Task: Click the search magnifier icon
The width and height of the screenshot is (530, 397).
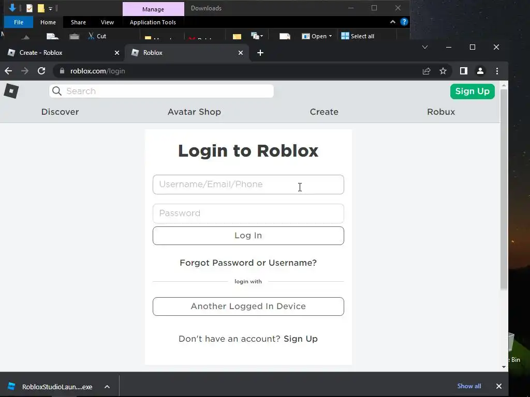Action: pyautogui.click(x=57, y=91)
